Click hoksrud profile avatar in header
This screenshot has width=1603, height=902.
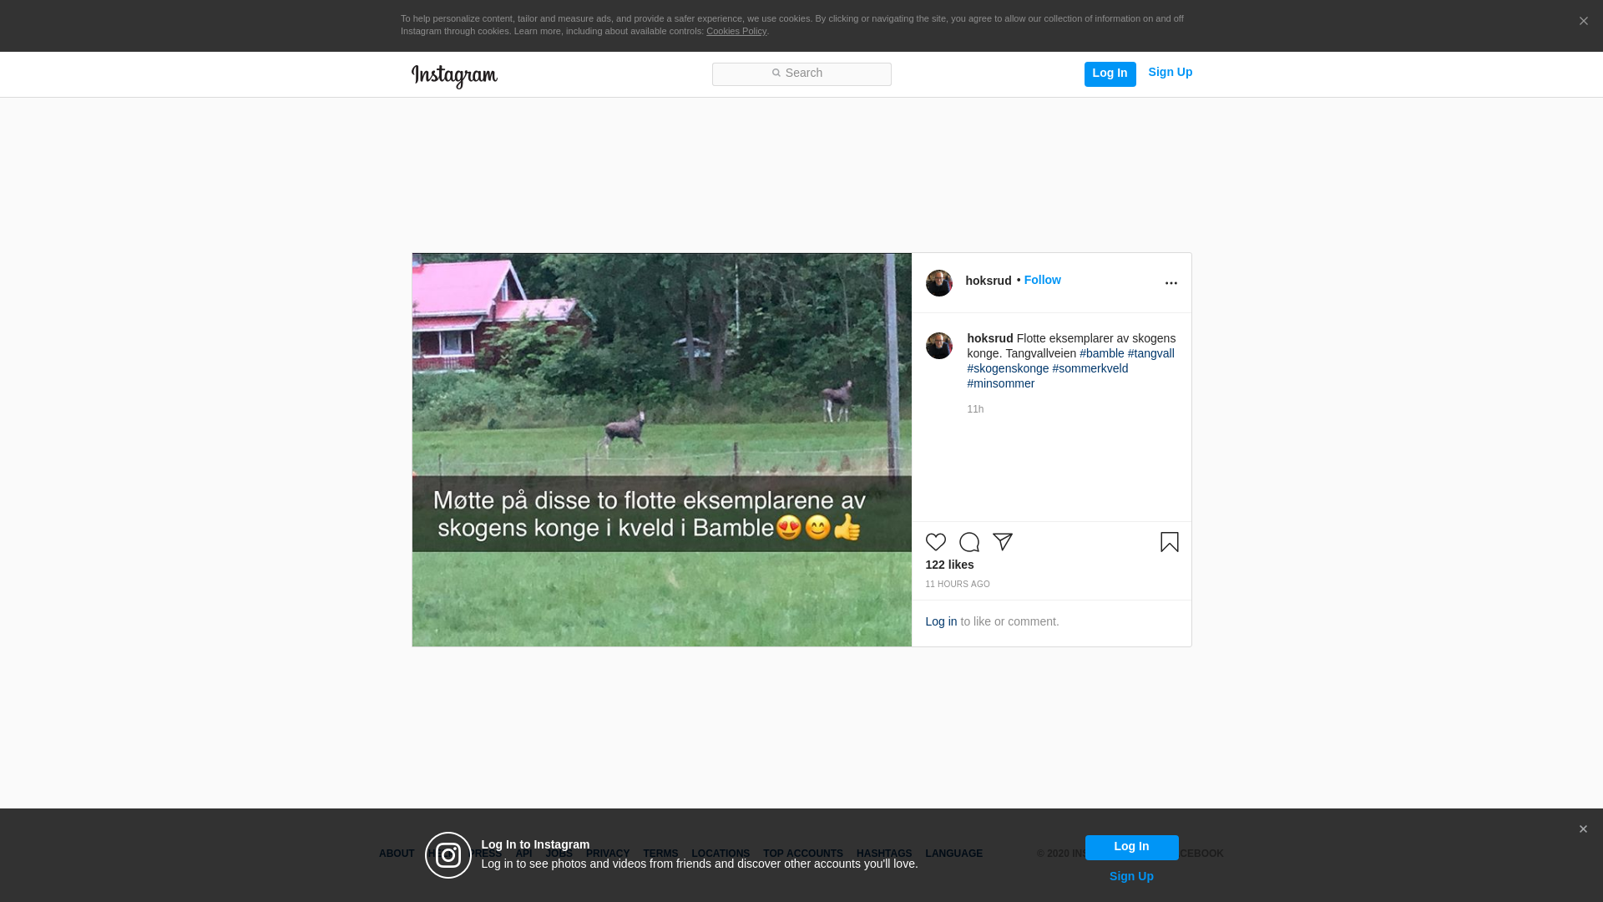pos(938,283)
